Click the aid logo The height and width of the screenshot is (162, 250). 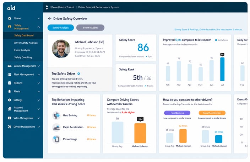[x=11, y=8]
